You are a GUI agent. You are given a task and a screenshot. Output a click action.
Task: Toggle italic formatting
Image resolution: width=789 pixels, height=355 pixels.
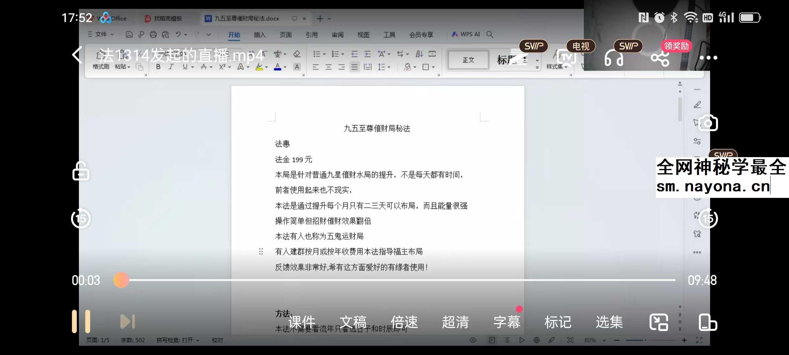click(171, 67)
